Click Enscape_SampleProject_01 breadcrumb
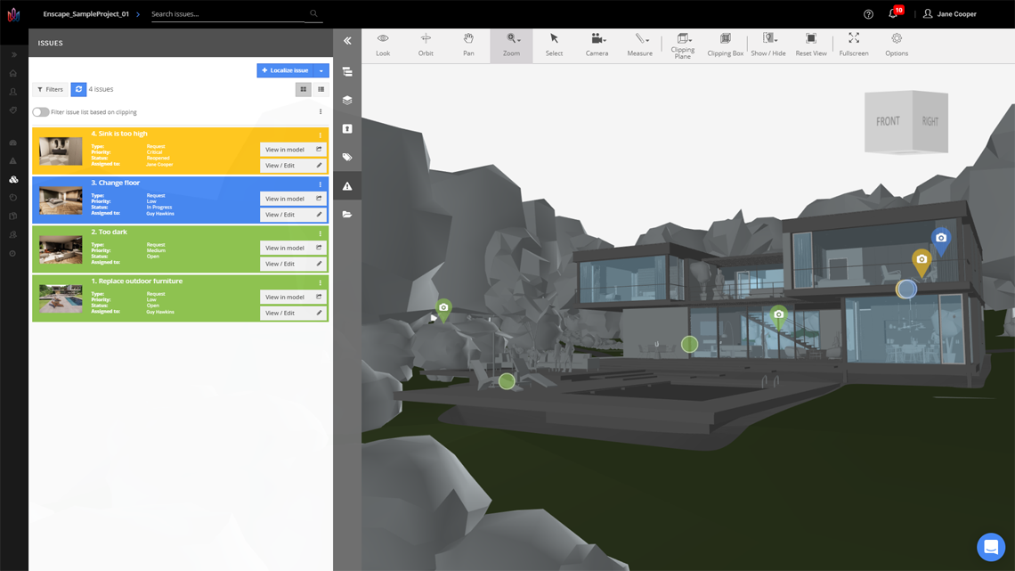Viewport: 1015px width, 571px height. point(86,13)
